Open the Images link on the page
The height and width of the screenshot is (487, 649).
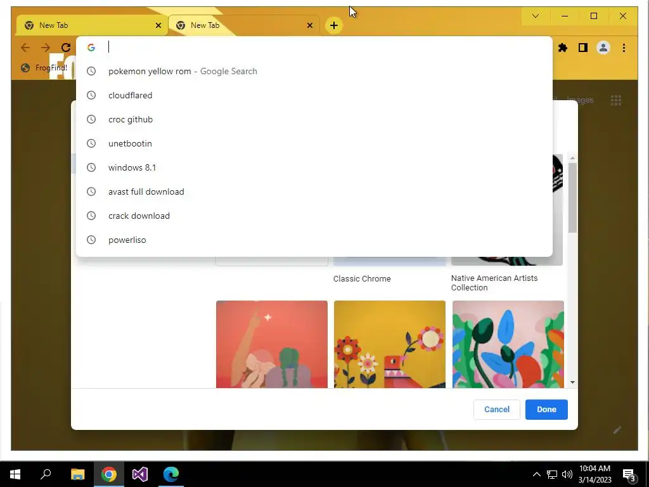580,100
